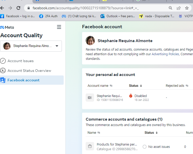
Task: Reload the page with the refresh icon
Action: [x=18, y=8]
